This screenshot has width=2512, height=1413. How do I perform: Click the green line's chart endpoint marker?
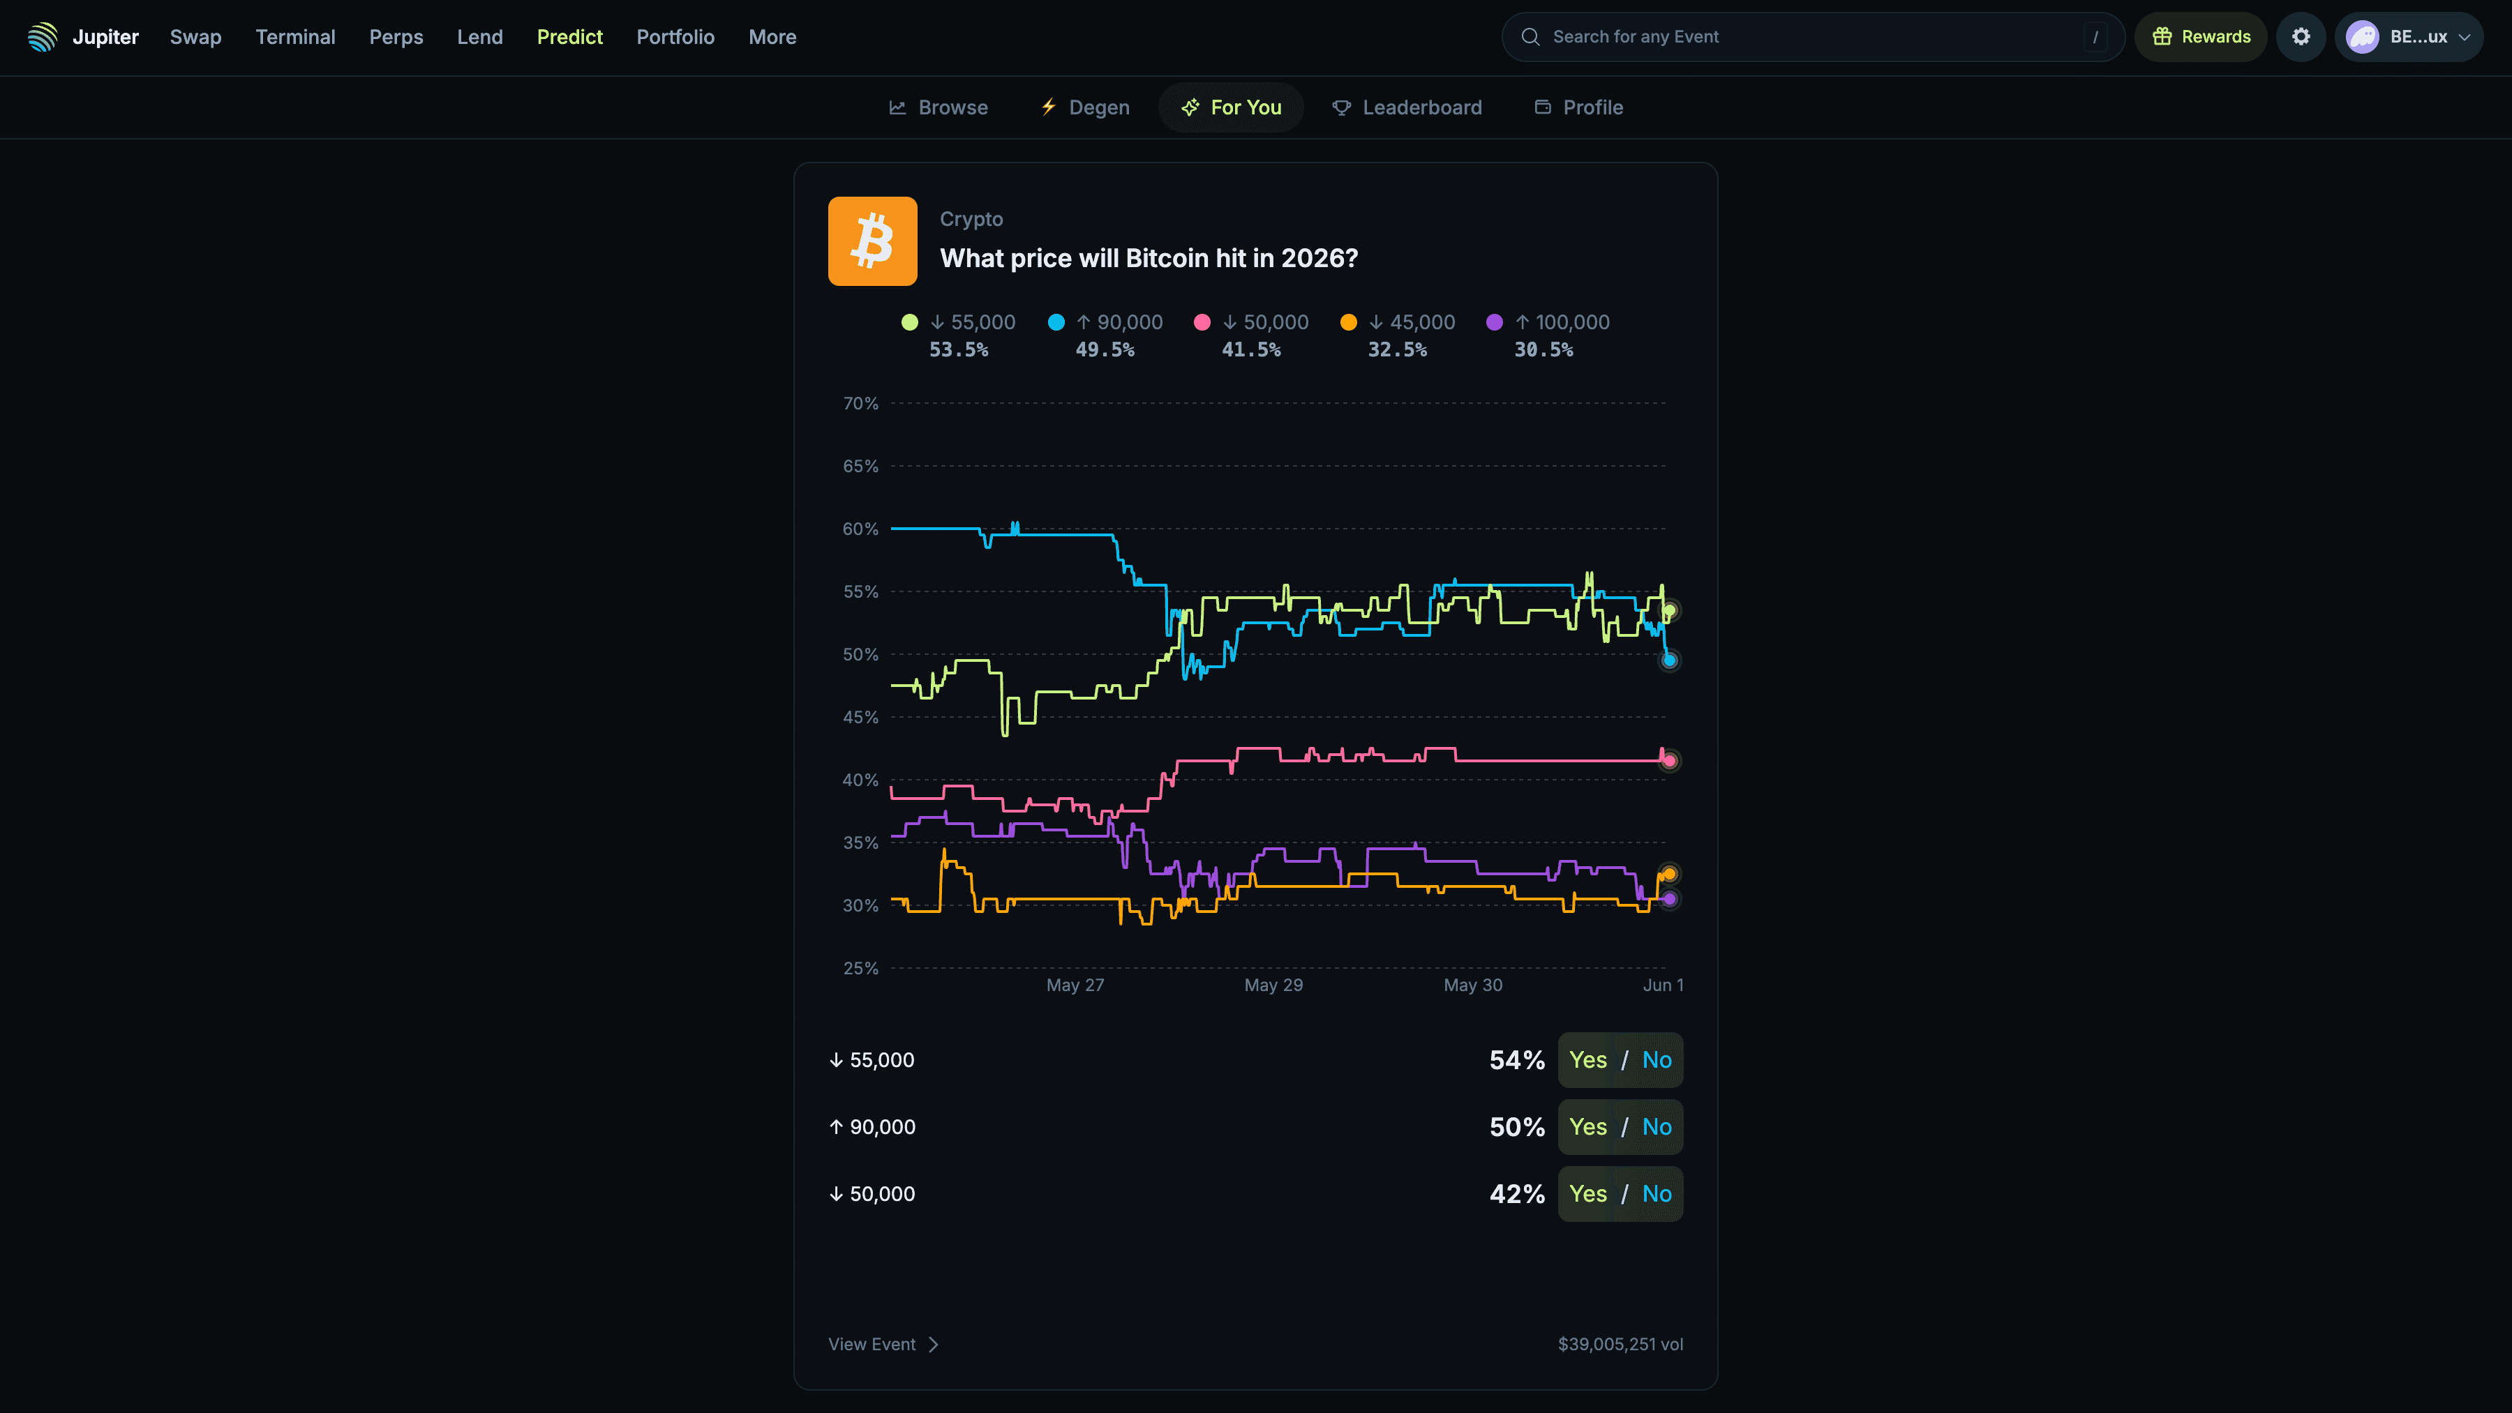click(1670, 611)
